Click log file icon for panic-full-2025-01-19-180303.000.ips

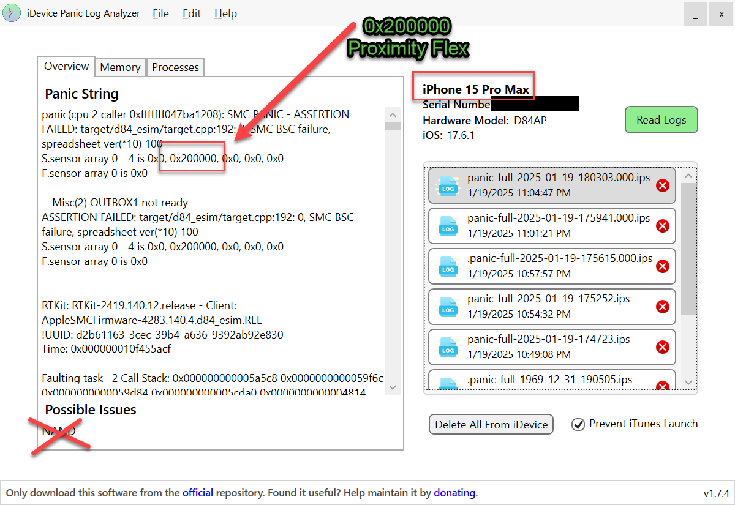point(448,186)
